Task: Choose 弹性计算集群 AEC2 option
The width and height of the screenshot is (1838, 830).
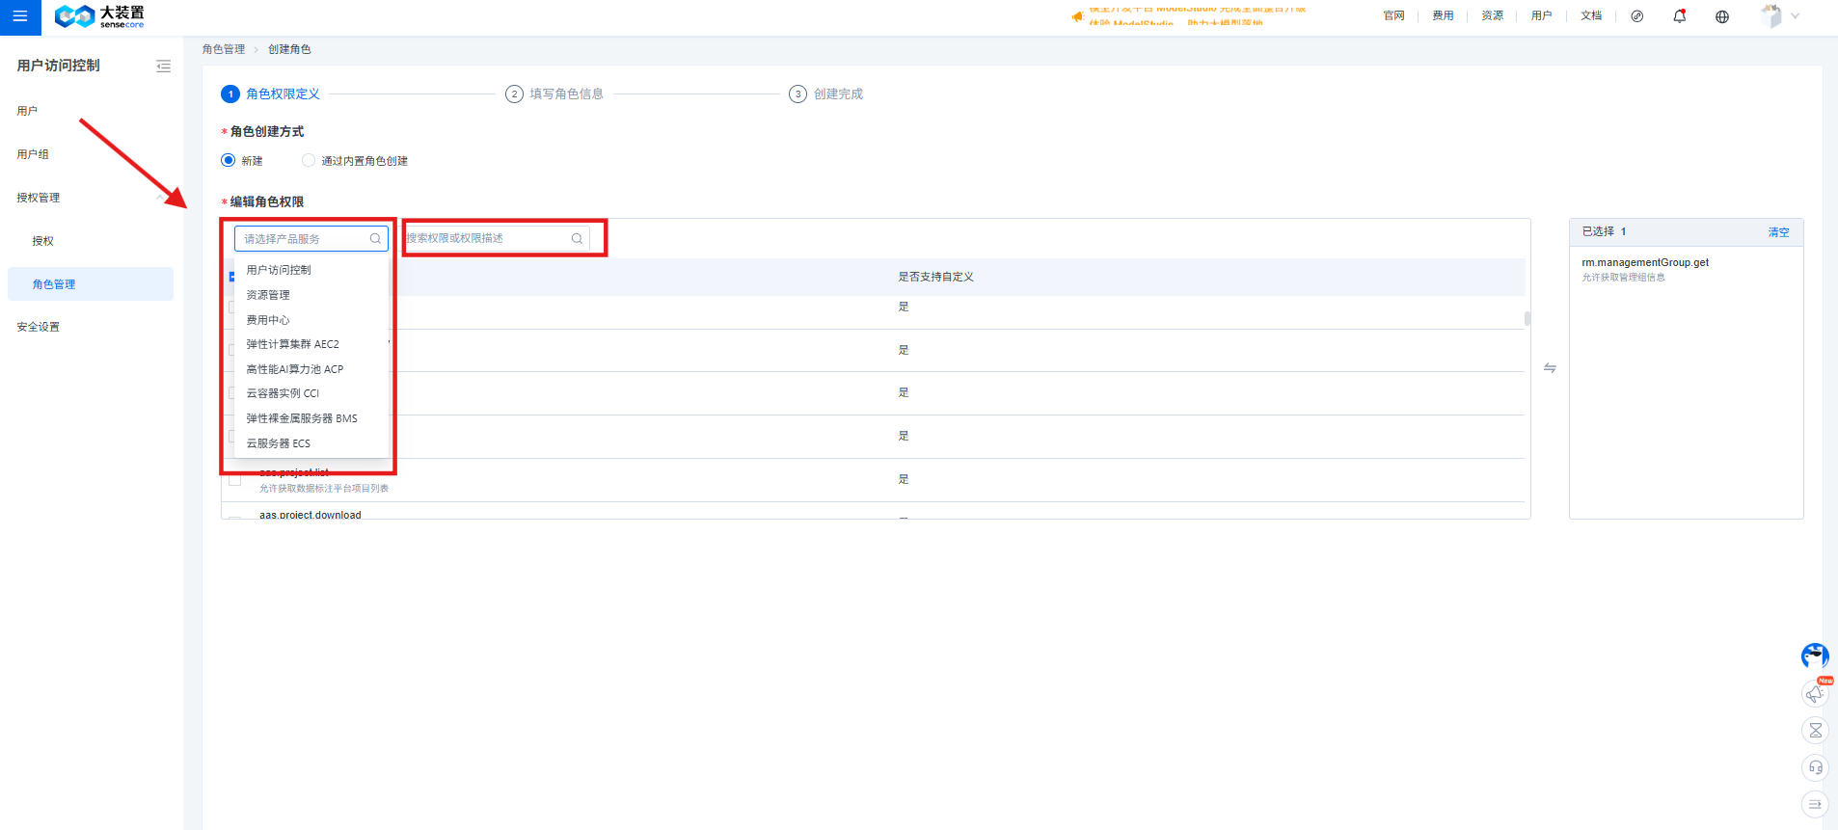Action: click(311, 344)
